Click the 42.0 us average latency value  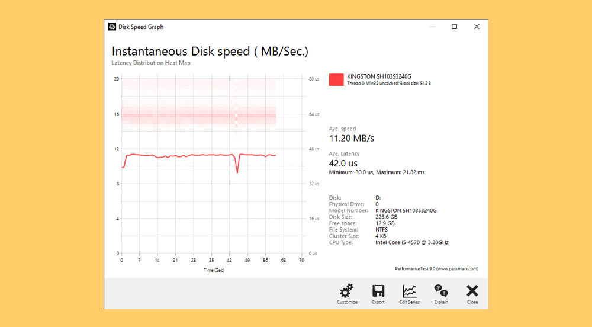[x=343, y=163]
